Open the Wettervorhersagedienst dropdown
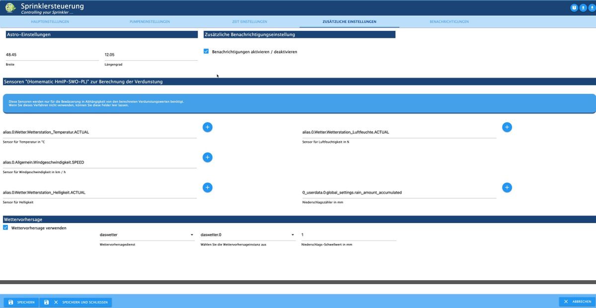Viewport: 596px width, 308px height. pos(147,234)
